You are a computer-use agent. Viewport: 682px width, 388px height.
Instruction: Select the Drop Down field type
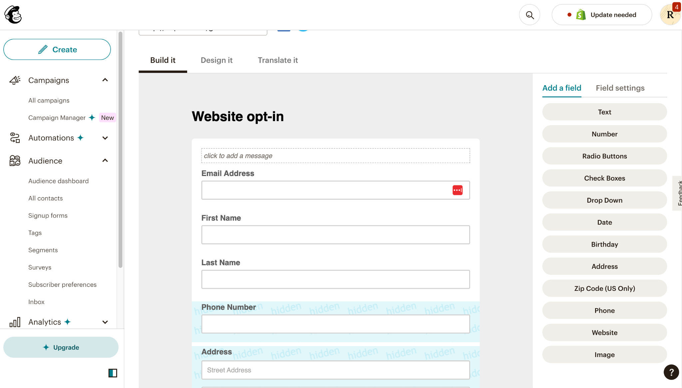click(605, 200)
